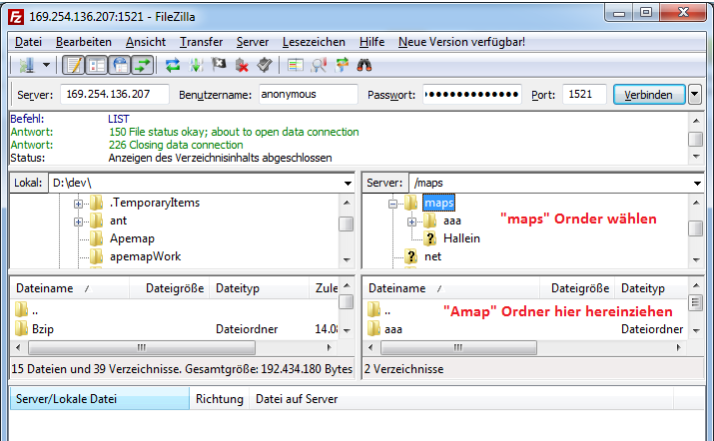Cancel the current operation icon

(x=219, y=65)
